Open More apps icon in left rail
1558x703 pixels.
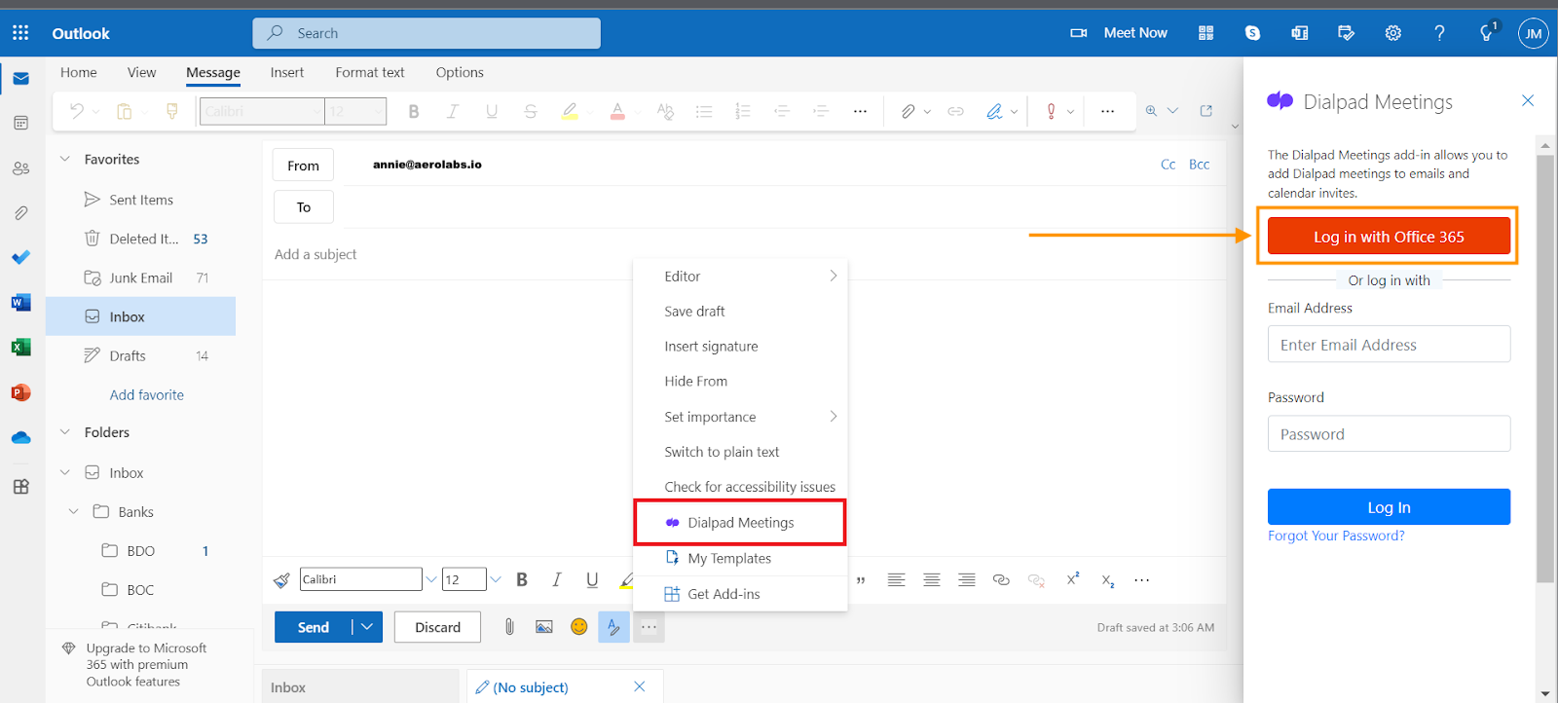pyautogui.click(x=20, y=487)
